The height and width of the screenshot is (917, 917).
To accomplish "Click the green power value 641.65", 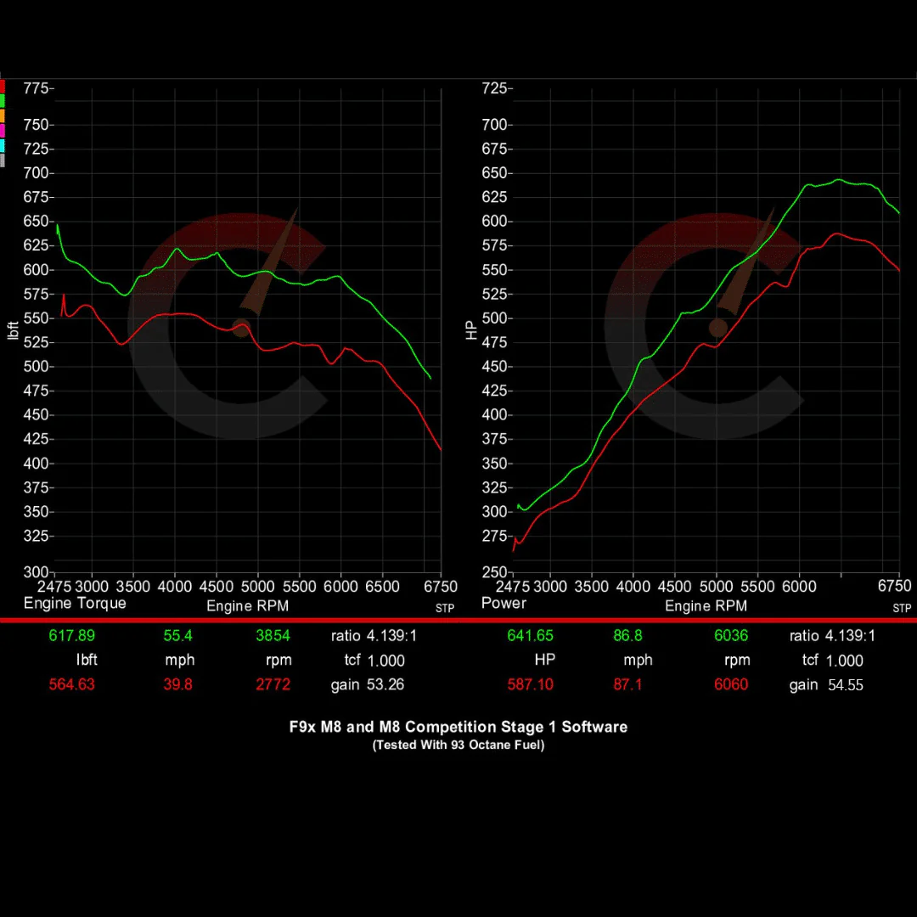I will coord(531,635).
